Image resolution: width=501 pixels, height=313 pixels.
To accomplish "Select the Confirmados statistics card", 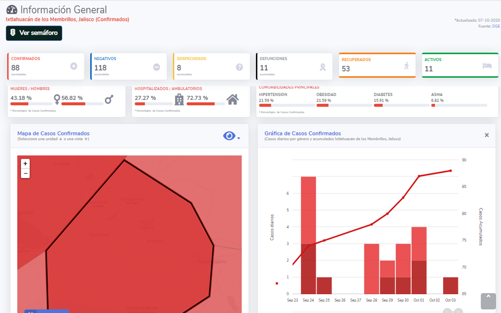I will [46, 66].
